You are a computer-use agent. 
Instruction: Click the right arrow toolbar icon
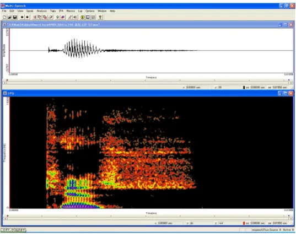click(28, 17)
